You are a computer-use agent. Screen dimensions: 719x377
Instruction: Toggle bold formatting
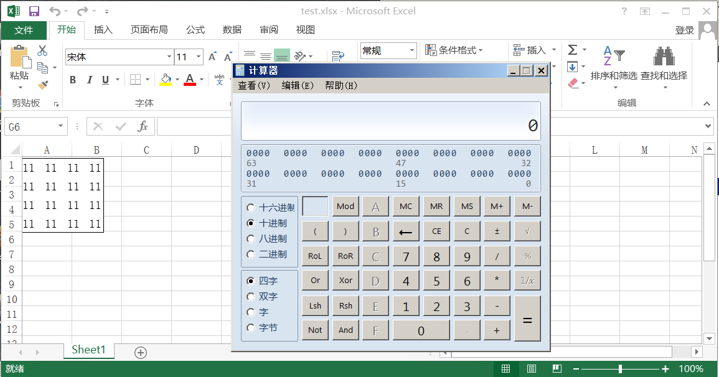coord(72,80)
